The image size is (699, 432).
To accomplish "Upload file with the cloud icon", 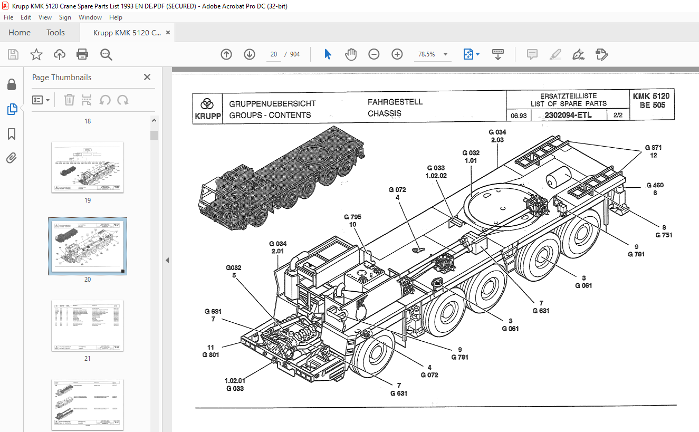I will (x=60, y=54).
